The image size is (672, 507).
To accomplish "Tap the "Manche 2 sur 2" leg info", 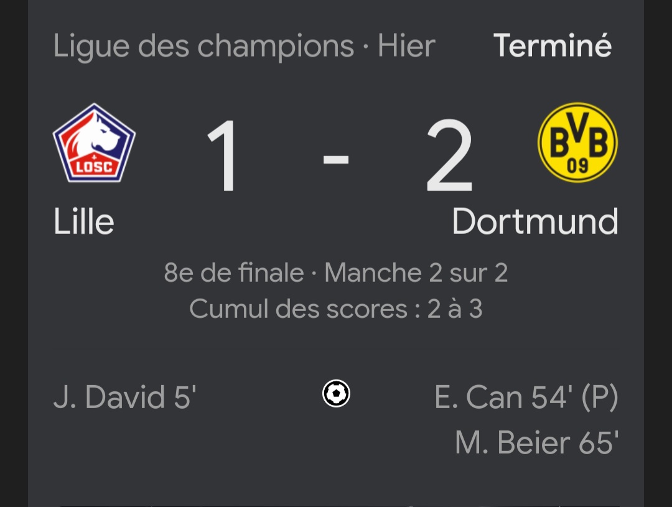I will 416,273.
